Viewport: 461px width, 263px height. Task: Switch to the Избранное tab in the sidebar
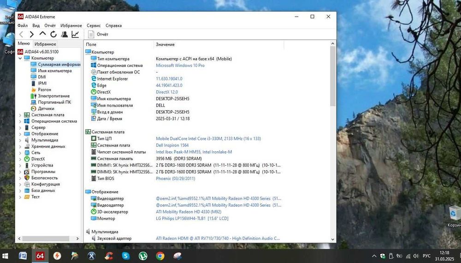pyautogui.click(x=45, y=44)
